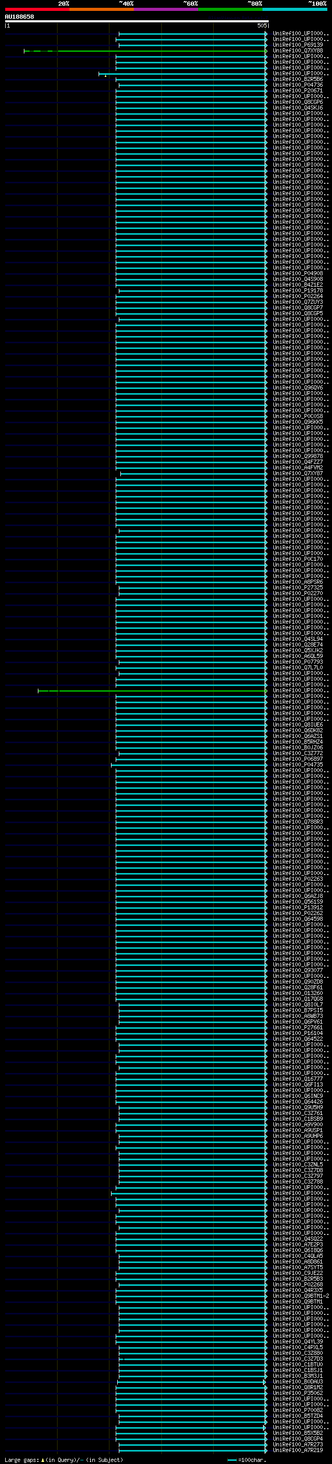Screen dimensions: 332x1464
Task: Select hit label UniRef100_Q4SQ22
Action: [x=298, y=1239]
